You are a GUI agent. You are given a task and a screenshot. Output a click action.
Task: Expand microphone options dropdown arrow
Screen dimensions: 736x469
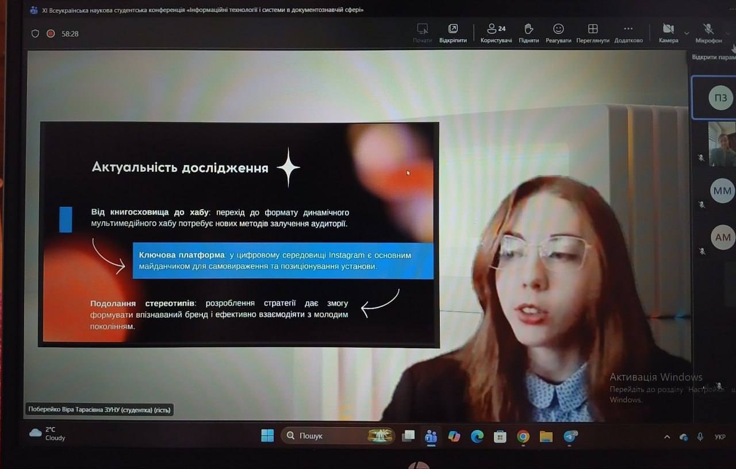click(728, 33)
